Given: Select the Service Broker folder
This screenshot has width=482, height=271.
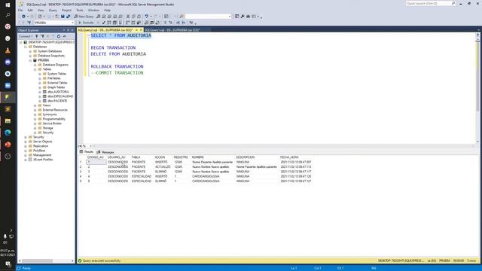Looking at the screenshot, I should pyautogui.click(x=52, y=123).
